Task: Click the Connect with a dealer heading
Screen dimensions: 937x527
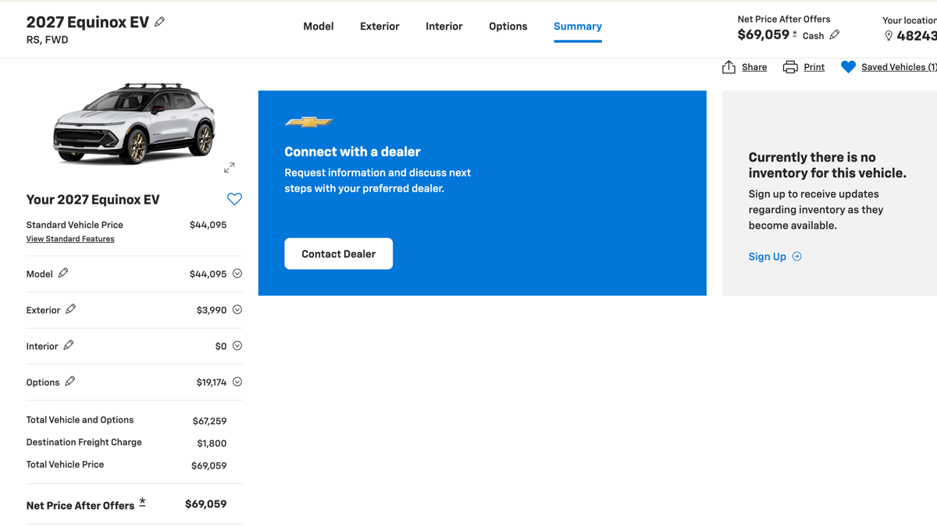Action: pos(352,151)
